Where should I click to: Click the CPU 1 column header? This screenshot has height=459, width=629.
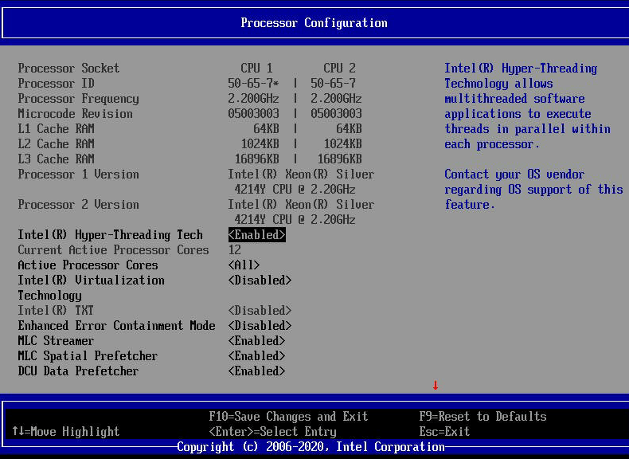tap(256, 68)
